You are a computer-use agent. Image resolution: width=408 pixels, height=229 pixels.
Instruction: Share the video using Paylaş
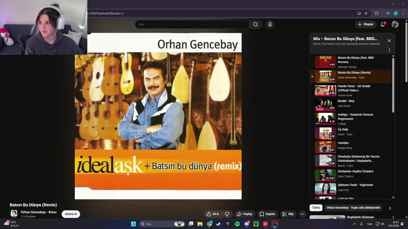click(x=244, y=214)
